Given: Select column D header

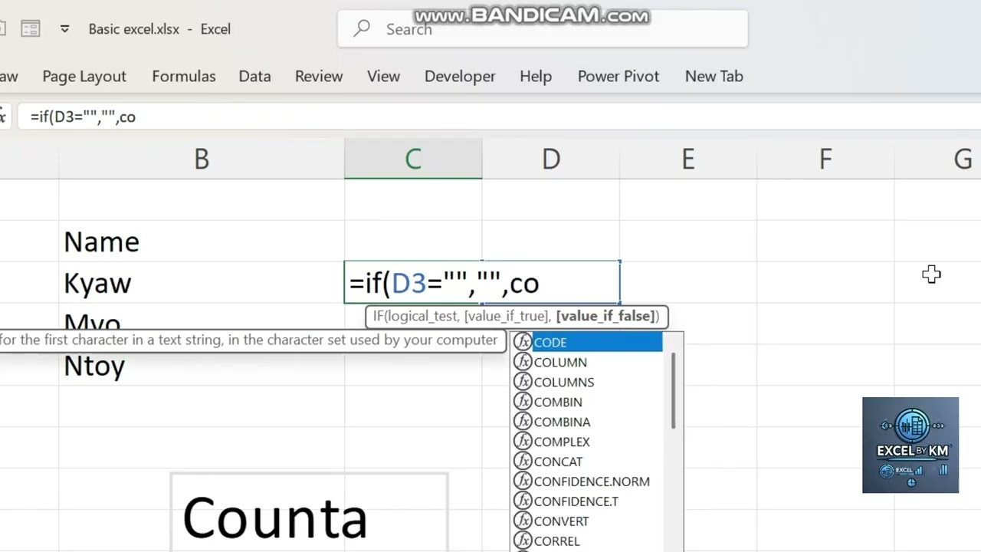Looking at the screenshot, I should pos(550,159).
